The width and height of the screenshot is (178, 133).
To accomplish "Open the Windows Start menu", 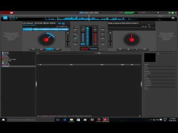I will [3, 120].
